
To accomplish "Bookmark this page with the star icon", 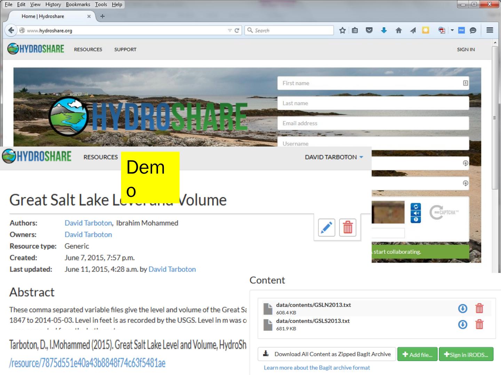I will coord(342,30).
